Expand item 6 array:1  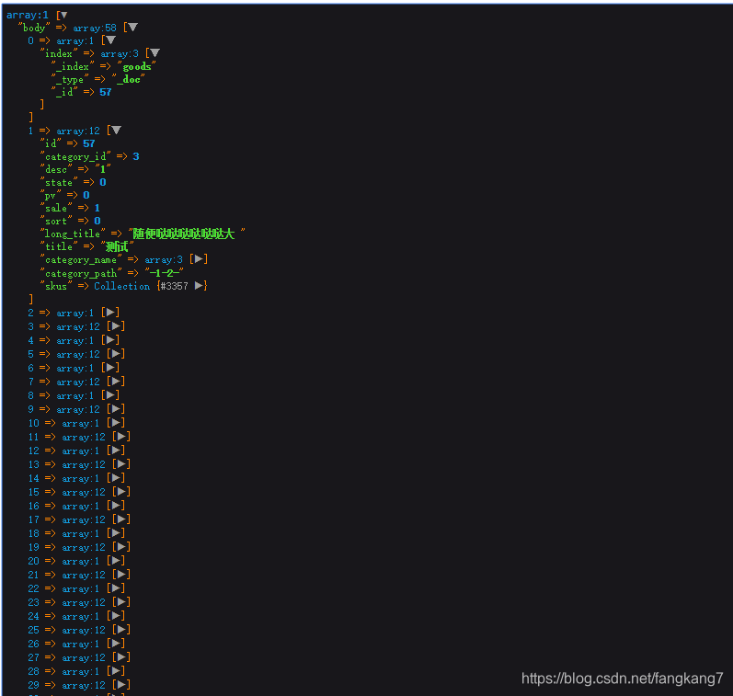[110, 368]
